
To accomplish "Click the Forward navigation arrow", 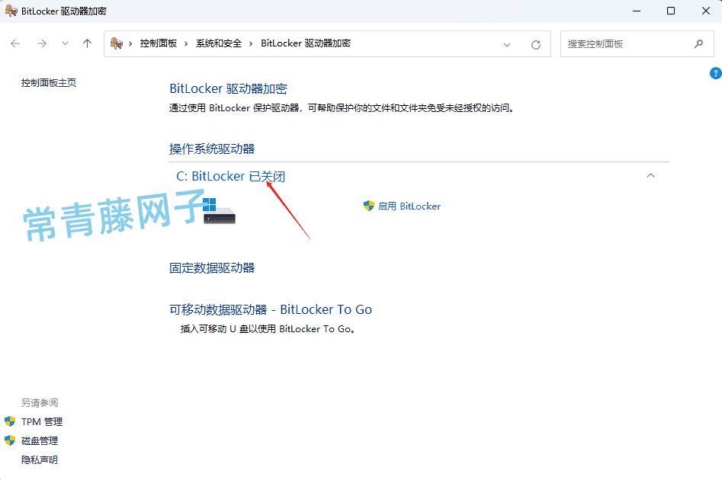I will click(42, 43).
